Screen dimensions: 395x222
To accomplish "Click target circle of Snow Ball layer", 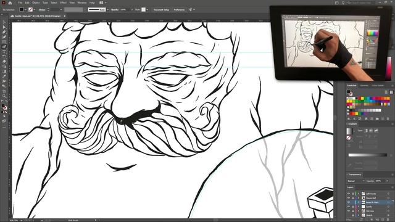I will [388, 198].
